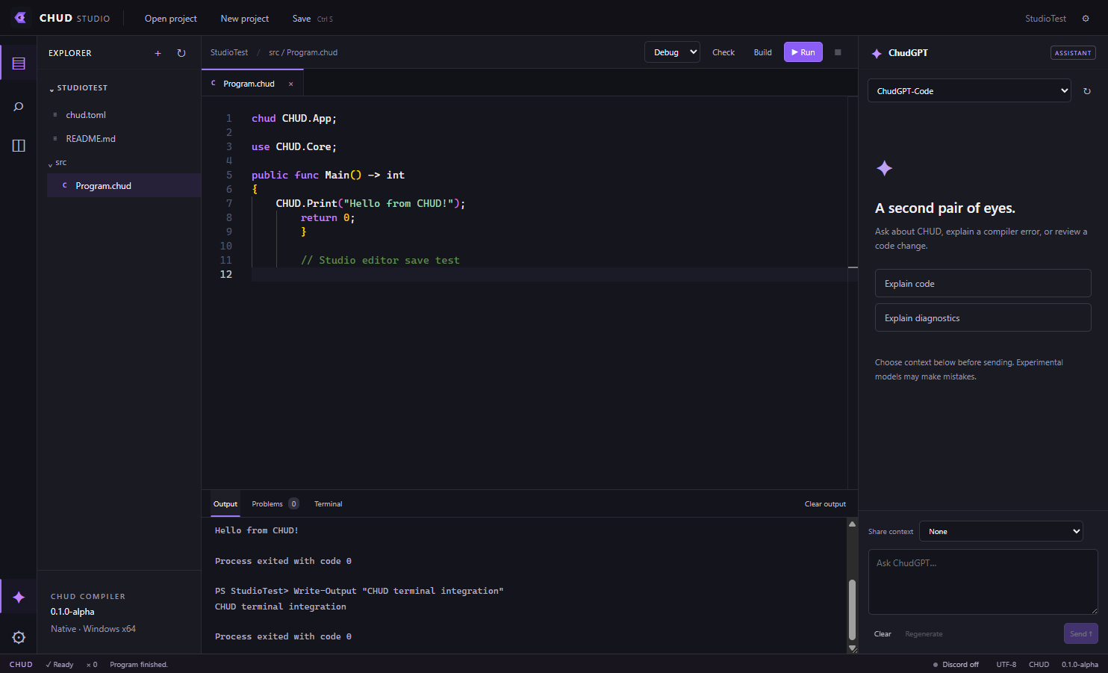Click Open project in the top bar
Screen dimensions: 1108x673
171,19
